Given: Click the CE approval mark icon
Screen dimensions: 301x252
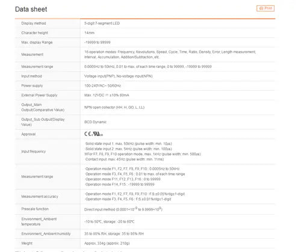Looking at the screenshot, I should tap(88, 134).
